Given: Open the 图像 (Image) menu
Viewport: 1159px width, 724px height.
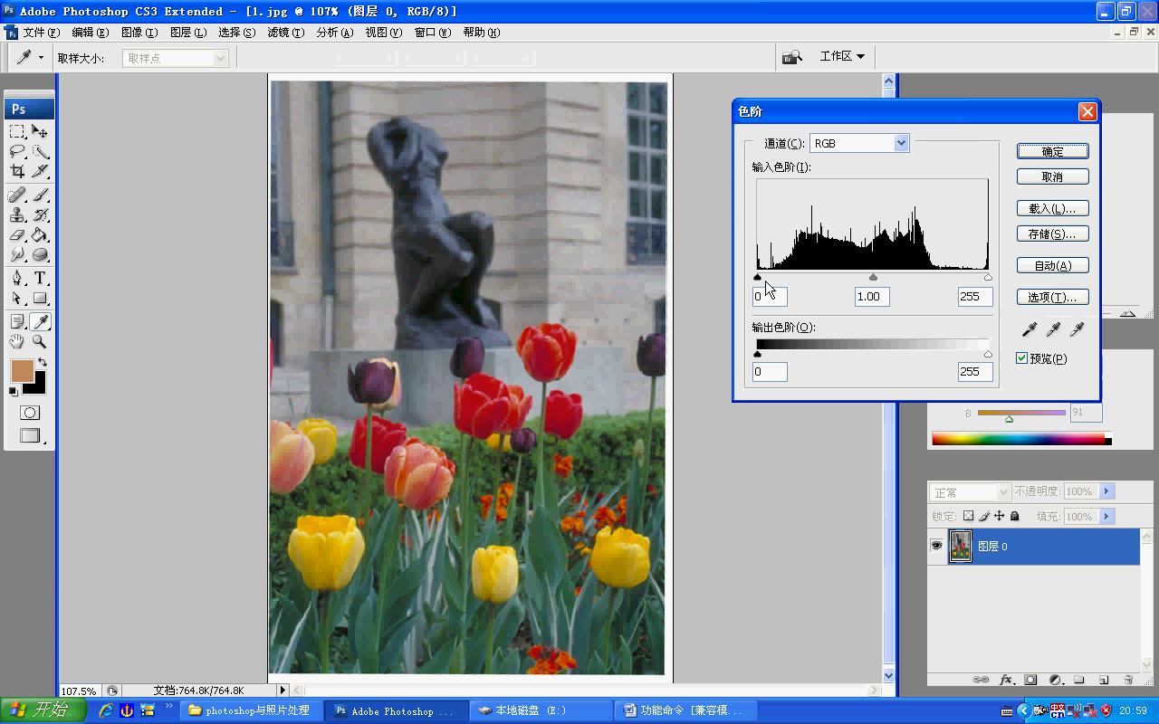Looking at the screenshot, I should (x=139, y=32).
